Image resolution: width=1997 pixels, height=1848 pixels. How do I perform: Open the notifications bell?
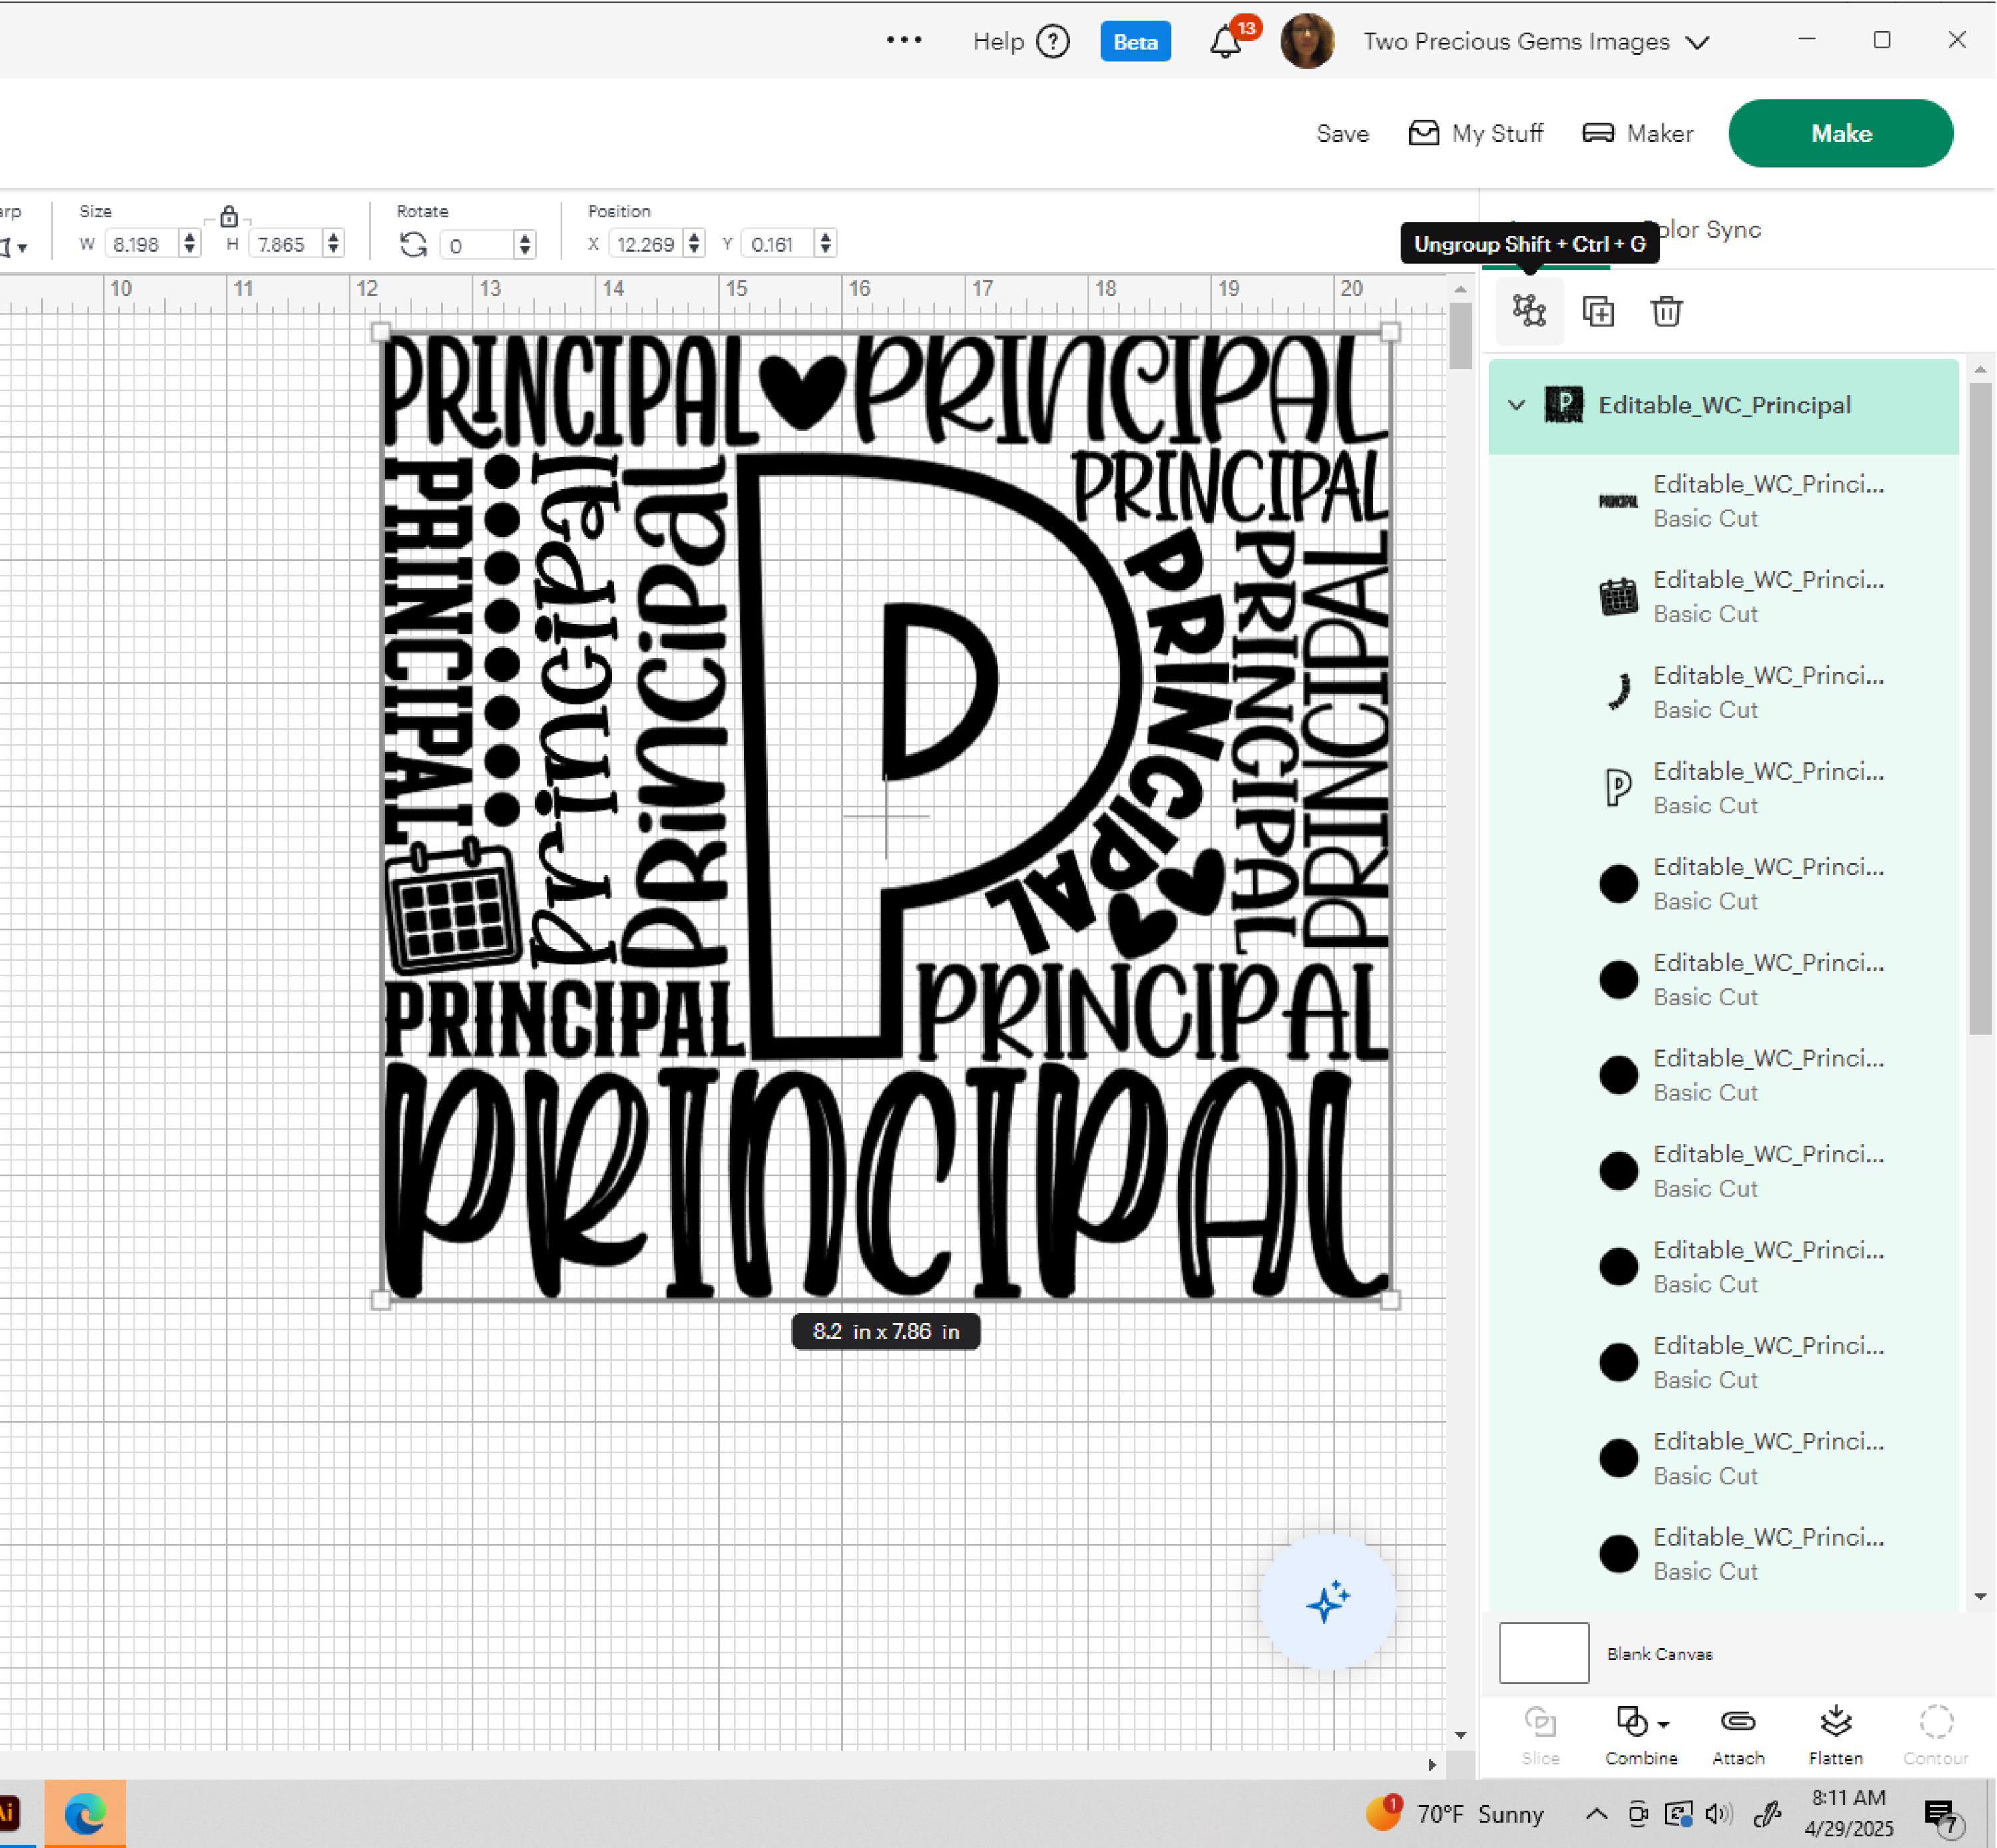tap(1224, 41)
